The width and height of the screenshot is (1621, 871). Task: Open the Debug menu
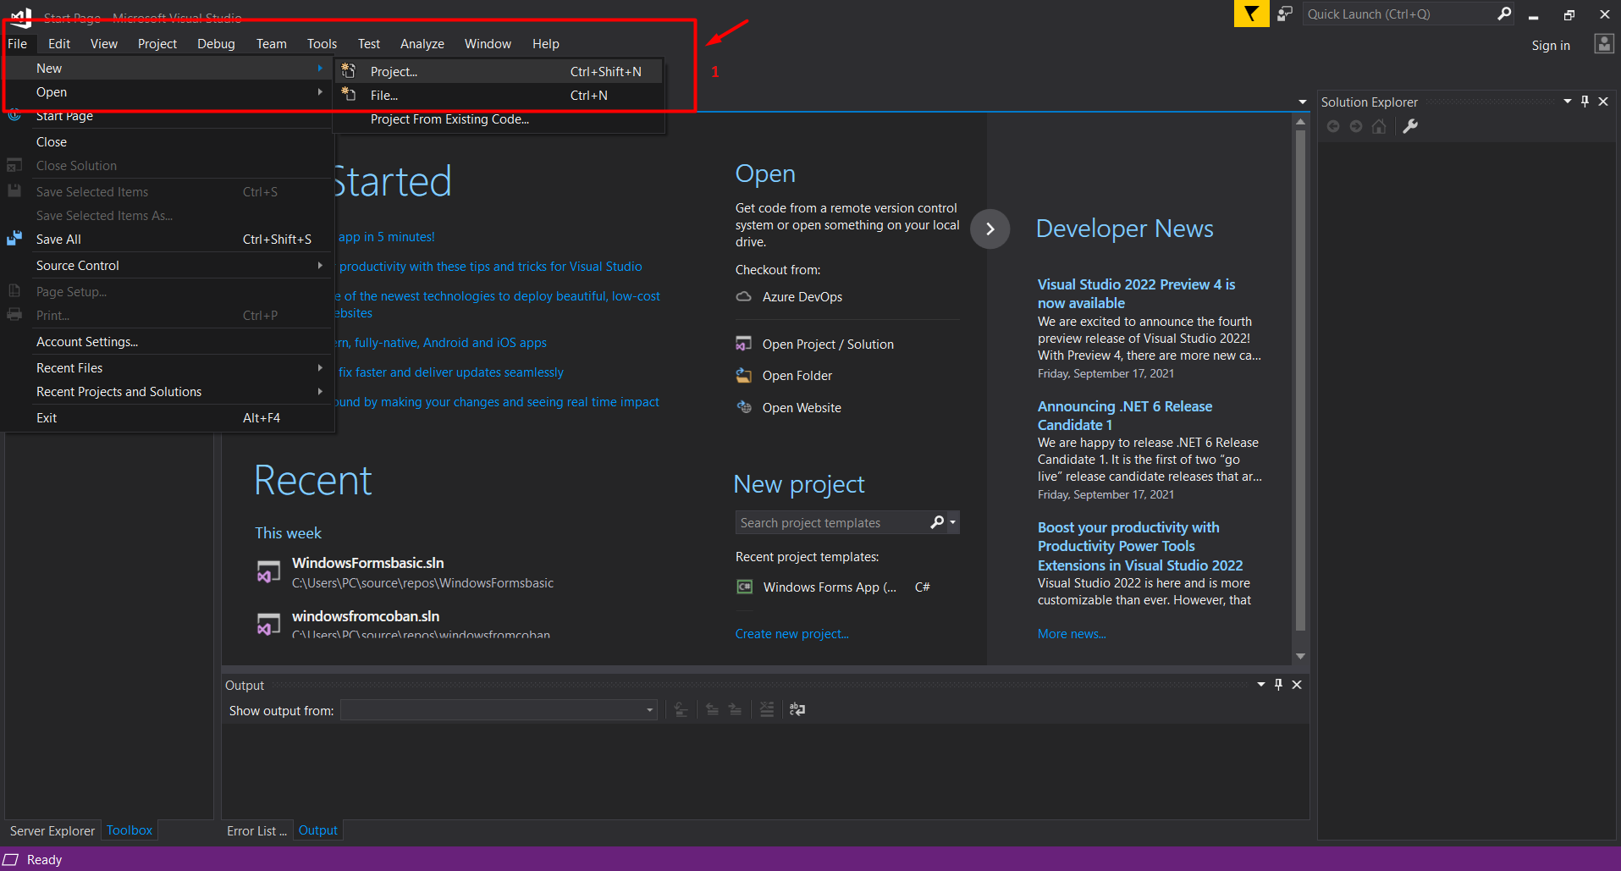(x=216, y=43)
